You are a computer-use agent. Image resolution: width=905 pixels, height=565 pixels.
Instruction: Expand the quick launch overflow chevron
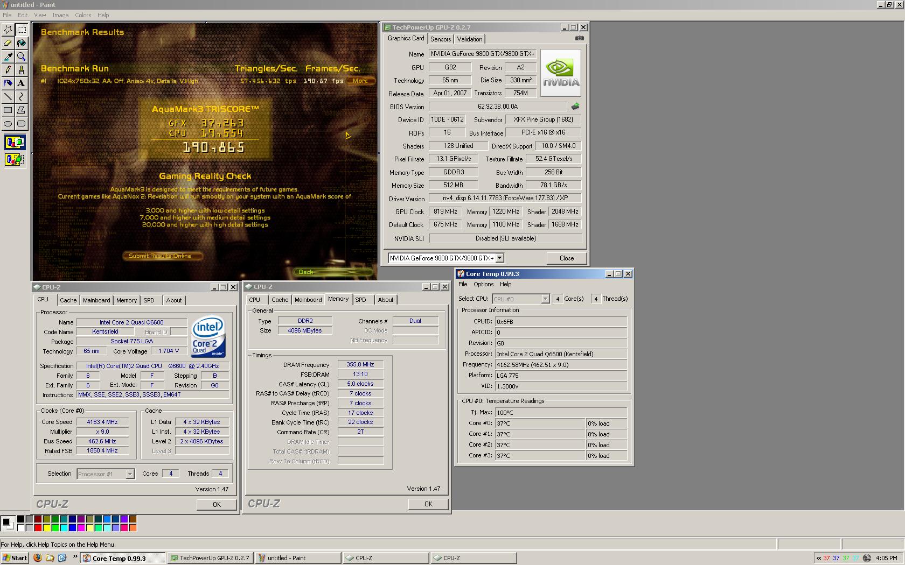coord(74,557)
